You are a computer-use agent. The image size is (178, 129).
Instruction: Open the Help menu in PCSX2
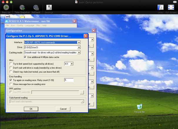(44, 25)
